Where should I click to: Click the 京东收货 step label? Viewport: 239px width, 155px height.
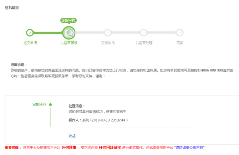[108, 43]
